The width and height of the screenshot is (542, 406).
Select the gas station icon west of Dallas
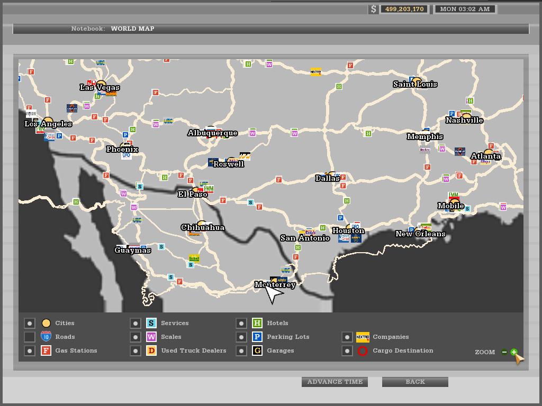(278, 180)
